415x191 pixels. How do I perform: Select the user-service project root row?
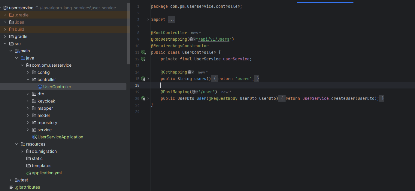tap(63, 8)
